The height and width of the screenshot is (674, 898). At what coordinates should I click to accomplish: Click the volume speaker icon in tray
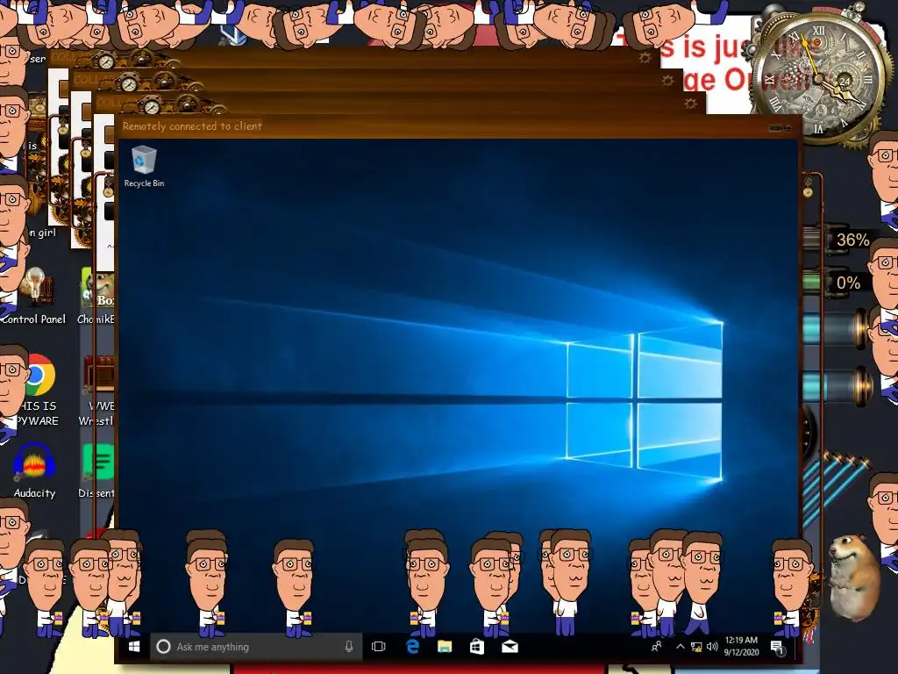[712, 647]
